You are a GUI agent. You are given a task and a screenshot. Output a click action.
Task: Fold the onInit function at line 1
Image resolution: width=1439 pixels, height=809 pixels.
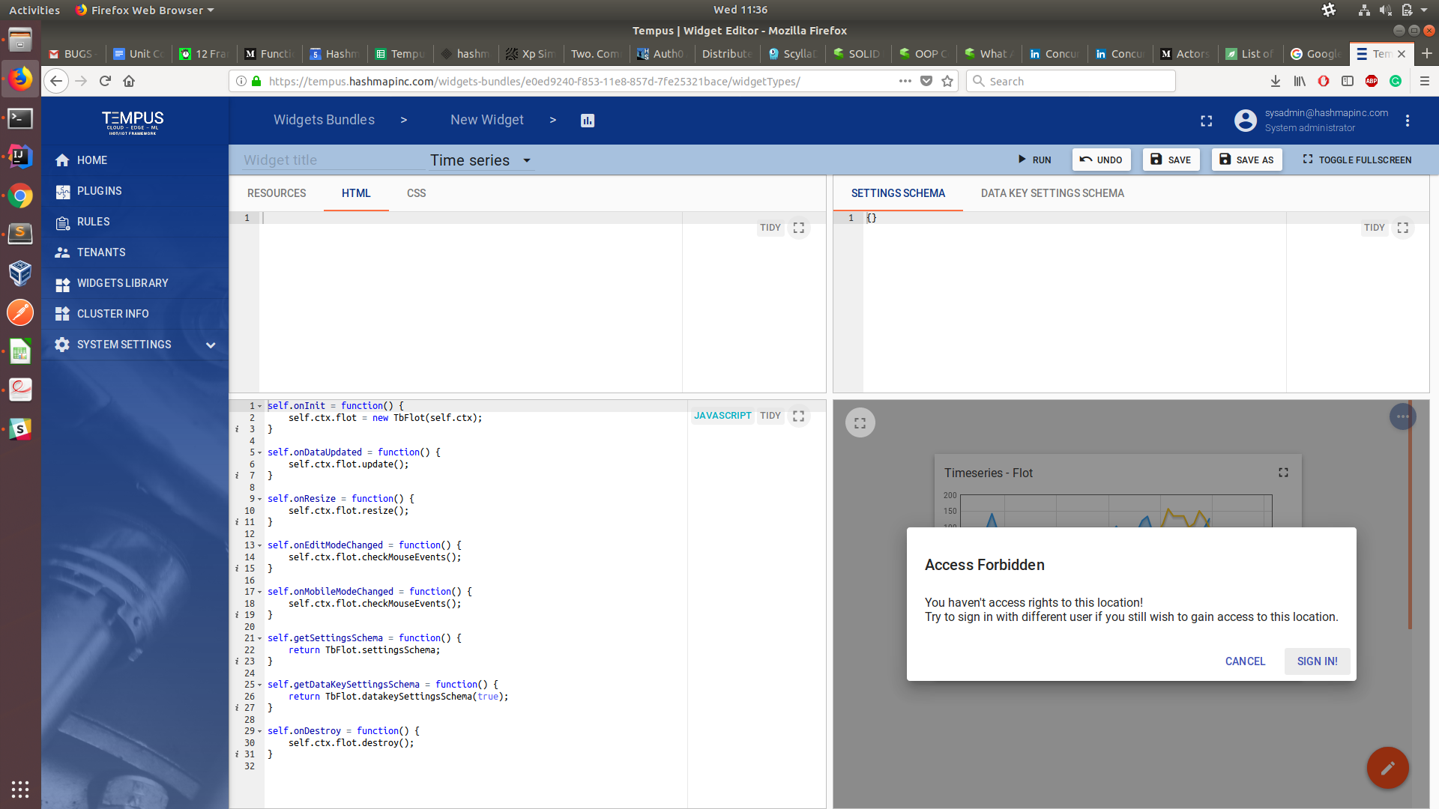(x=260, y=405)
